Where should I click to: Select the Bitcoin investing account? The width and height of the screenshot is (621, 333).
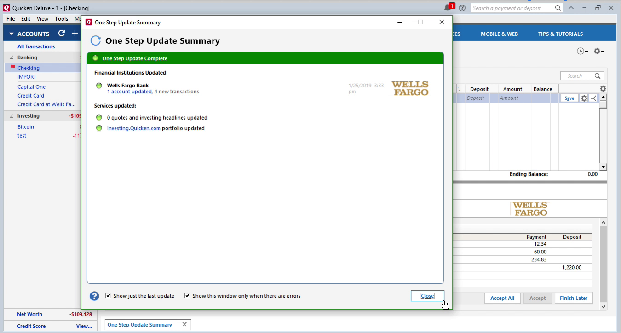click(x=26, y=127)
